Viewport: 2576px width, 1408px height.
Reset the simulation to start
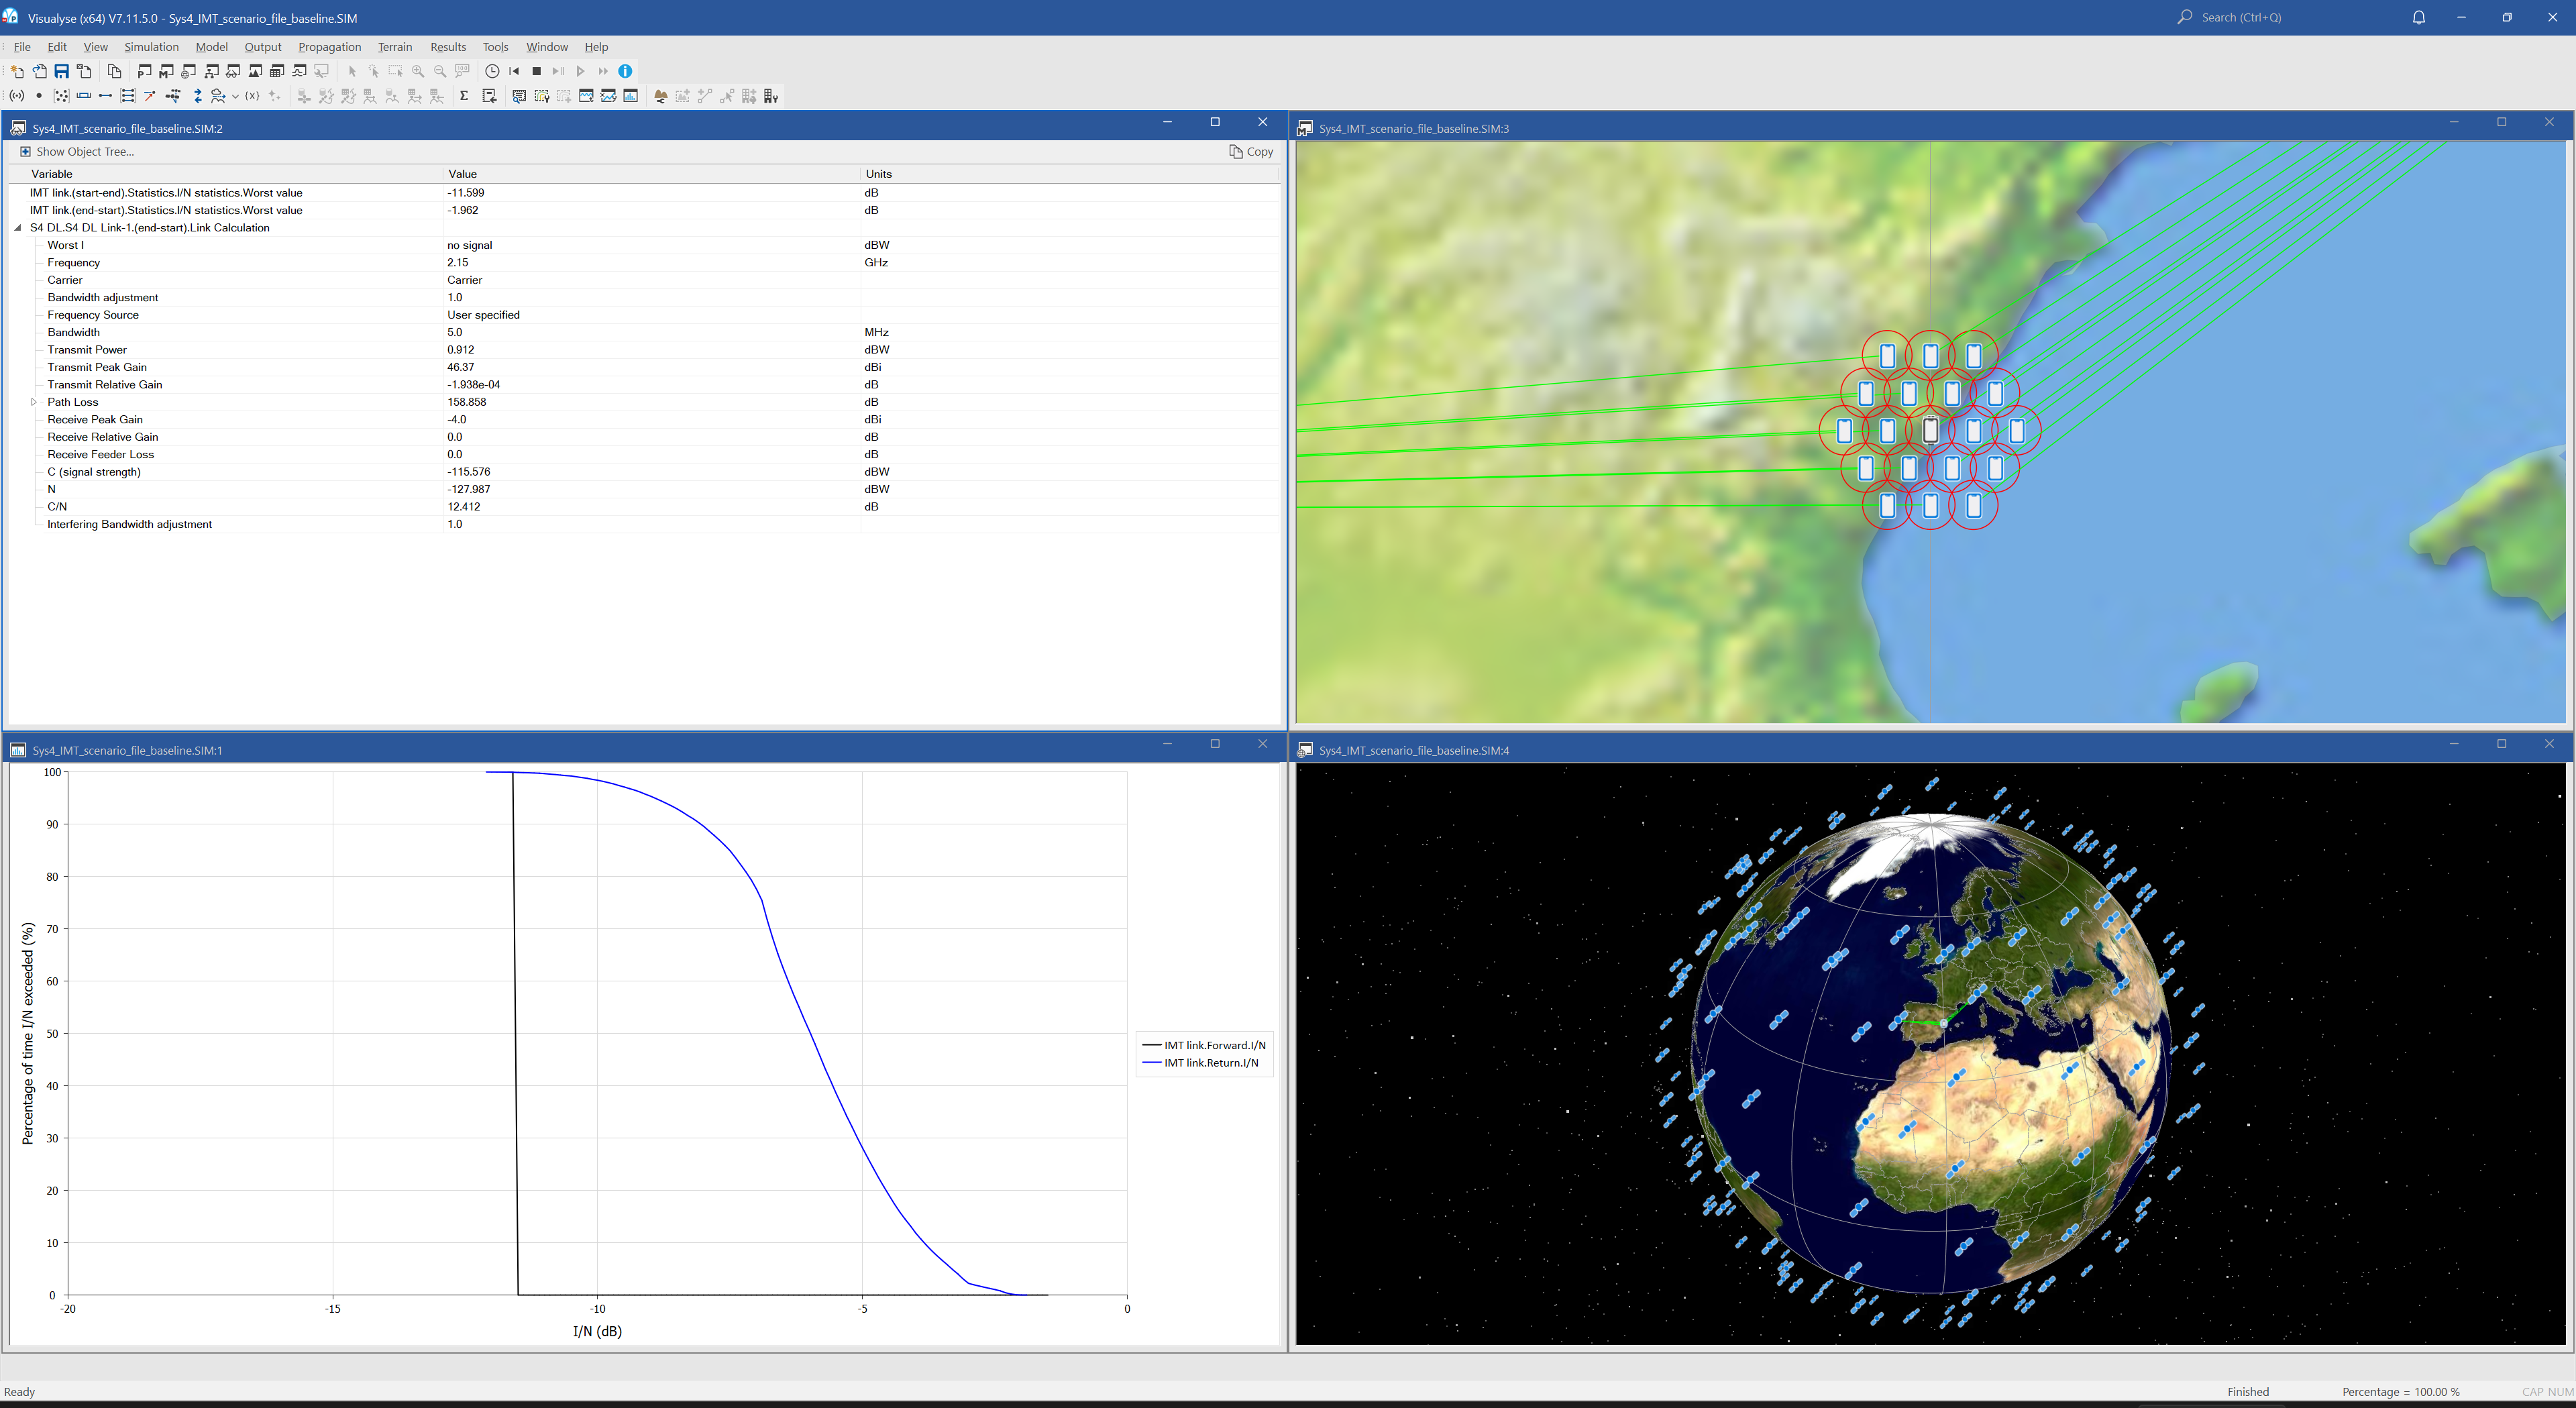pyautogui.click(x=514, y=71)
